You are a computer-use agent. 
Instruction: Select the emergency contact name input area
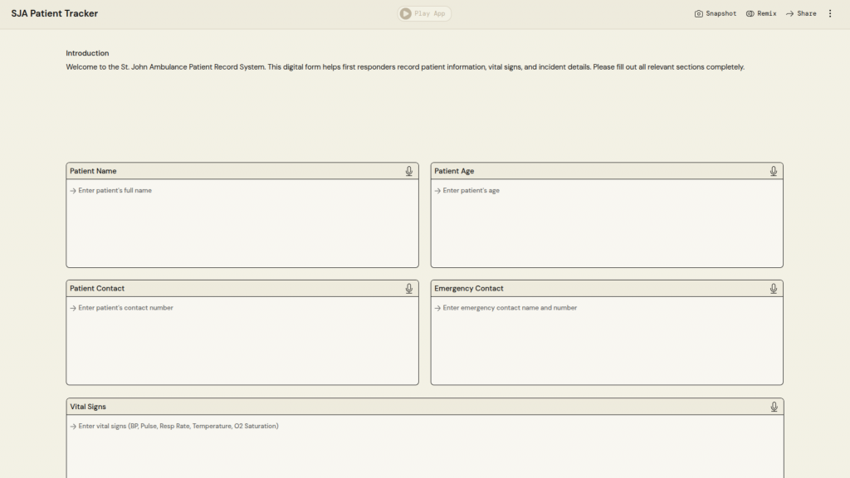(606, 340)
